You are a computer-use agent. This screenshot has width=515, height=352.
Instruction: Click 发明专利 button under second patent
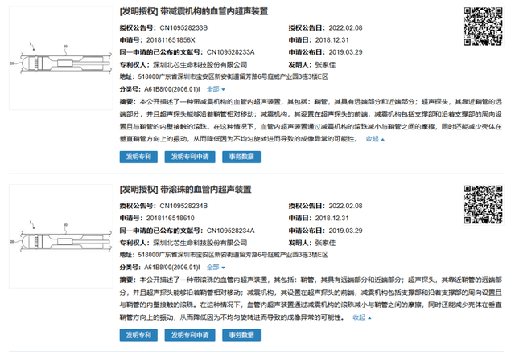pos(138,335)
